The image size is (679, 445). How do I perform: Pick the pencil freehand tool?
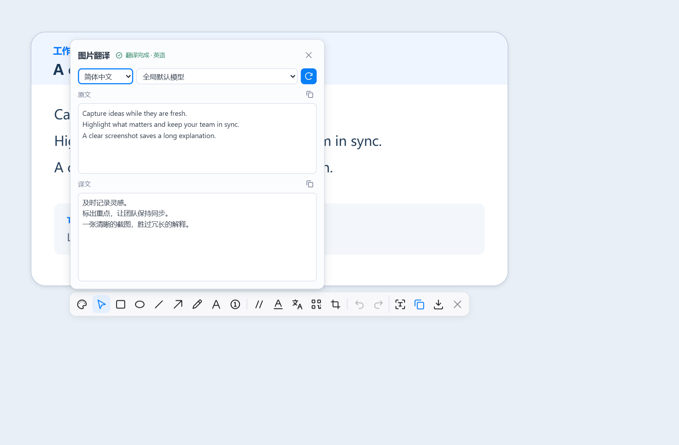[197, 304]
